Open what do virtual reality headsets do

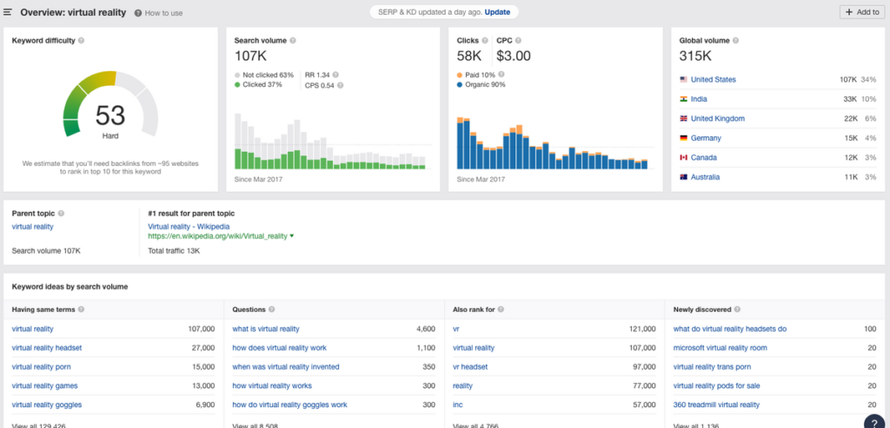(730, 329)
